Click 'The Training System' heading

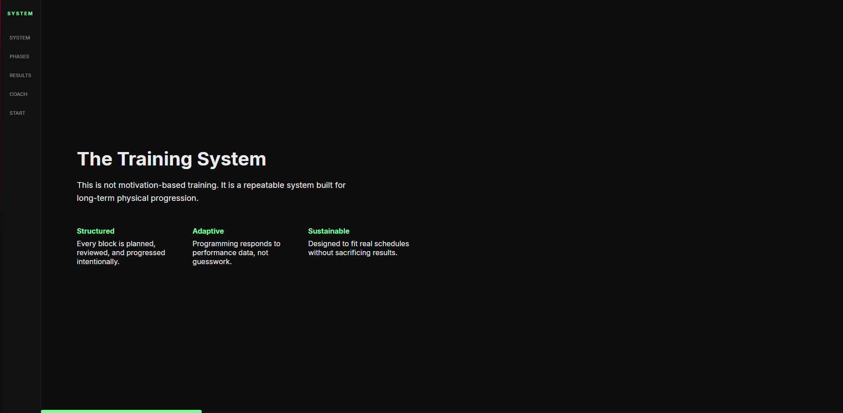(x=172, y=159)
